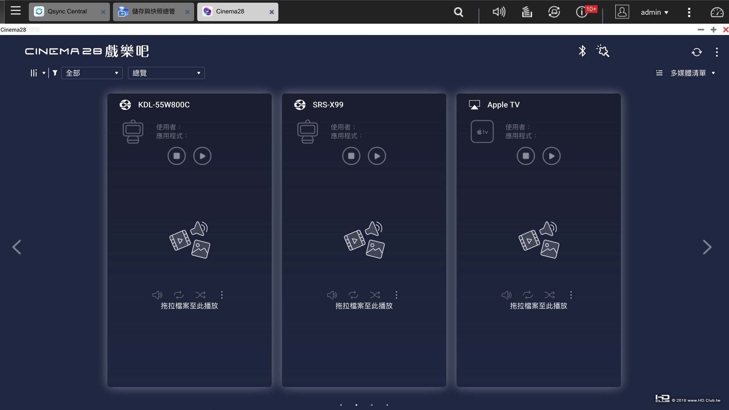Open the 多媒體清單 dropdown
This screenshot has height=410, width=729.
(687, 73)
